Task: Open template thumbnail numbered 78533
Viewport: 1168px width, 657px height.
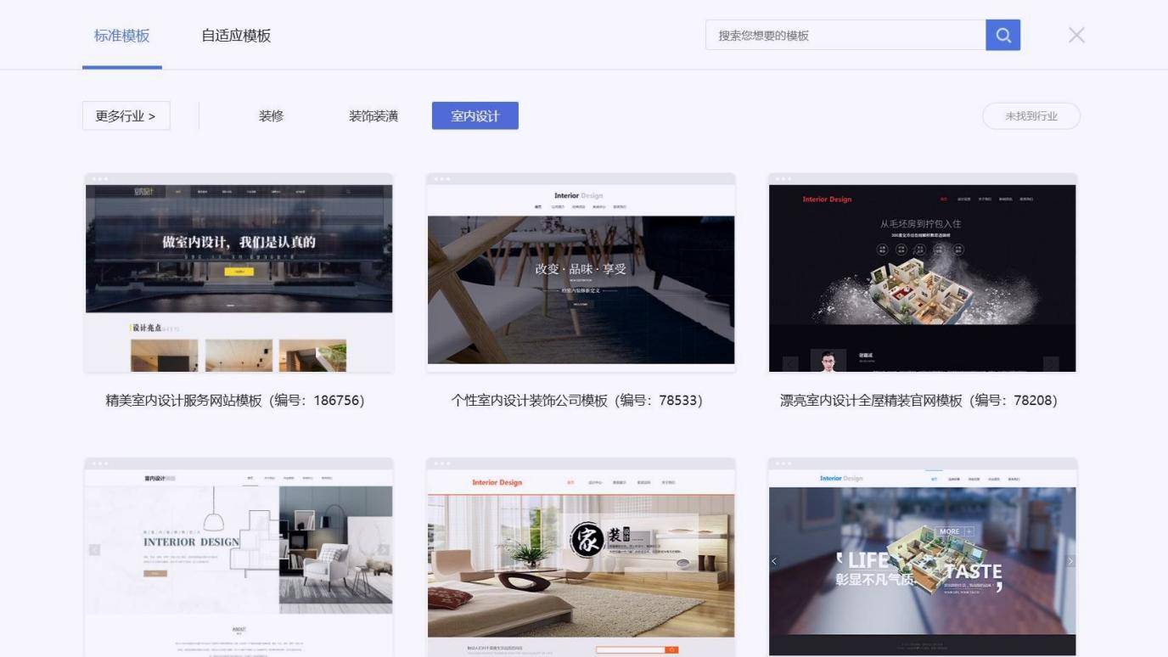Action: (581, 273)
